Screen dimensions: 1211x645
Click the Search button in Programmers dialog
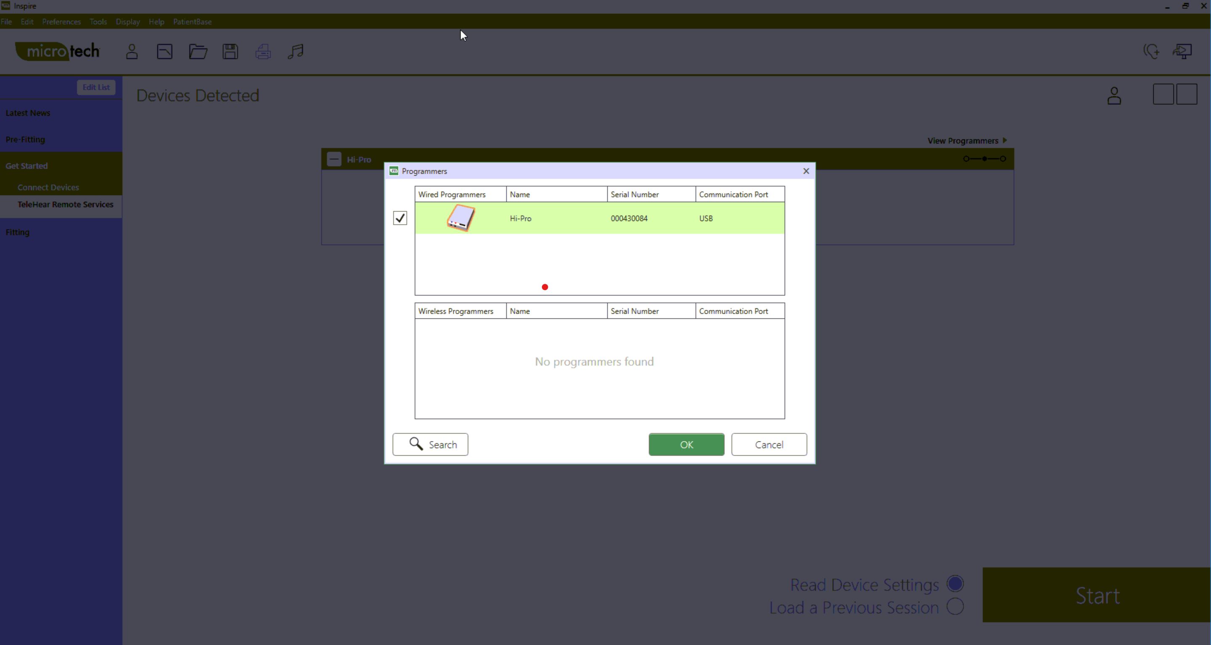(430, 444)
